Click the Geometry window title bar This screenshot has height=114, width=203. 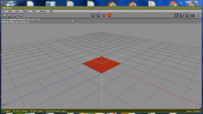click(101, 8)
